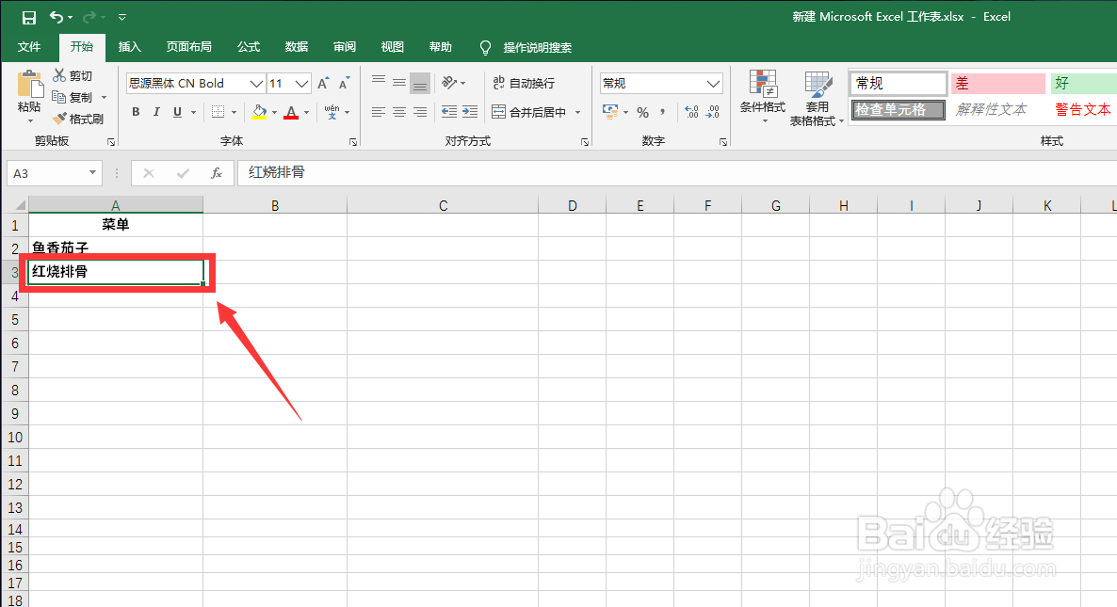
Task: Toggle Underline formatting
Action: [177, 112]
